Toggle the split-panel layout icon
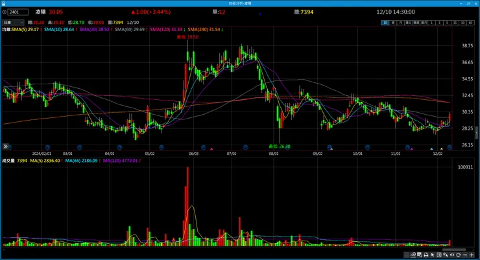The height and width of the screenshot is (260, 480). [439, 255]
